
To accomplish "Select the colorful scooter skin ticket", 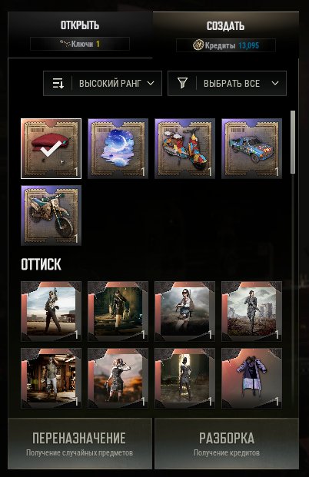I will click(185, 148).
